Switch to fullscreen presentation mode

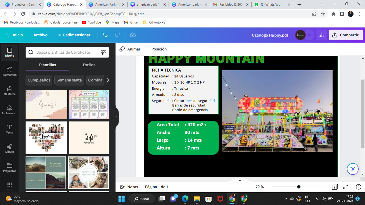[x=345, y=187]
